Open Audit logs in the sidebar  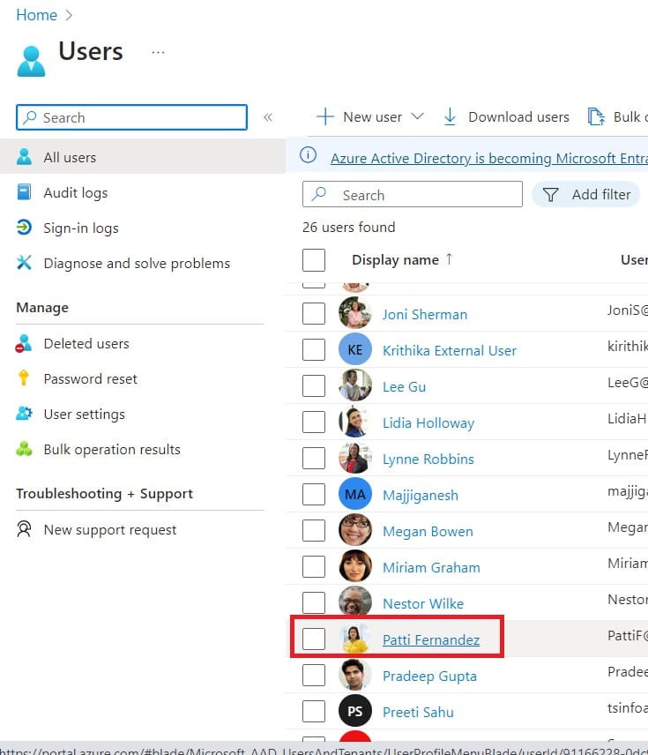[76, 193]
